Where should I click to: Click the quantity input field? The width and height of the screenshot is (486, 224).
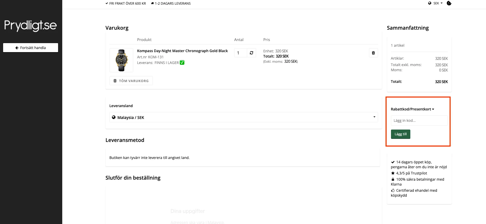[x=240, y=53]
